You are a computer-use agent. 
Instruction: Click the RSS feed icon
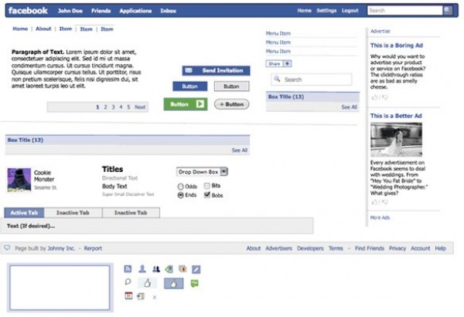(x=128, y=269)
